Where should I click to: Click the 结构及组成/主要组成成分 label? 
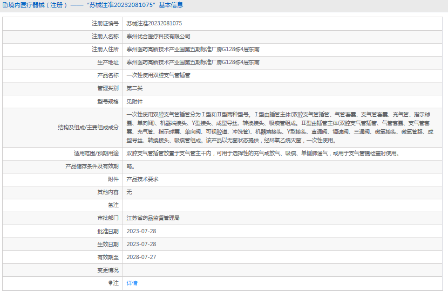(x=88, y=128)
